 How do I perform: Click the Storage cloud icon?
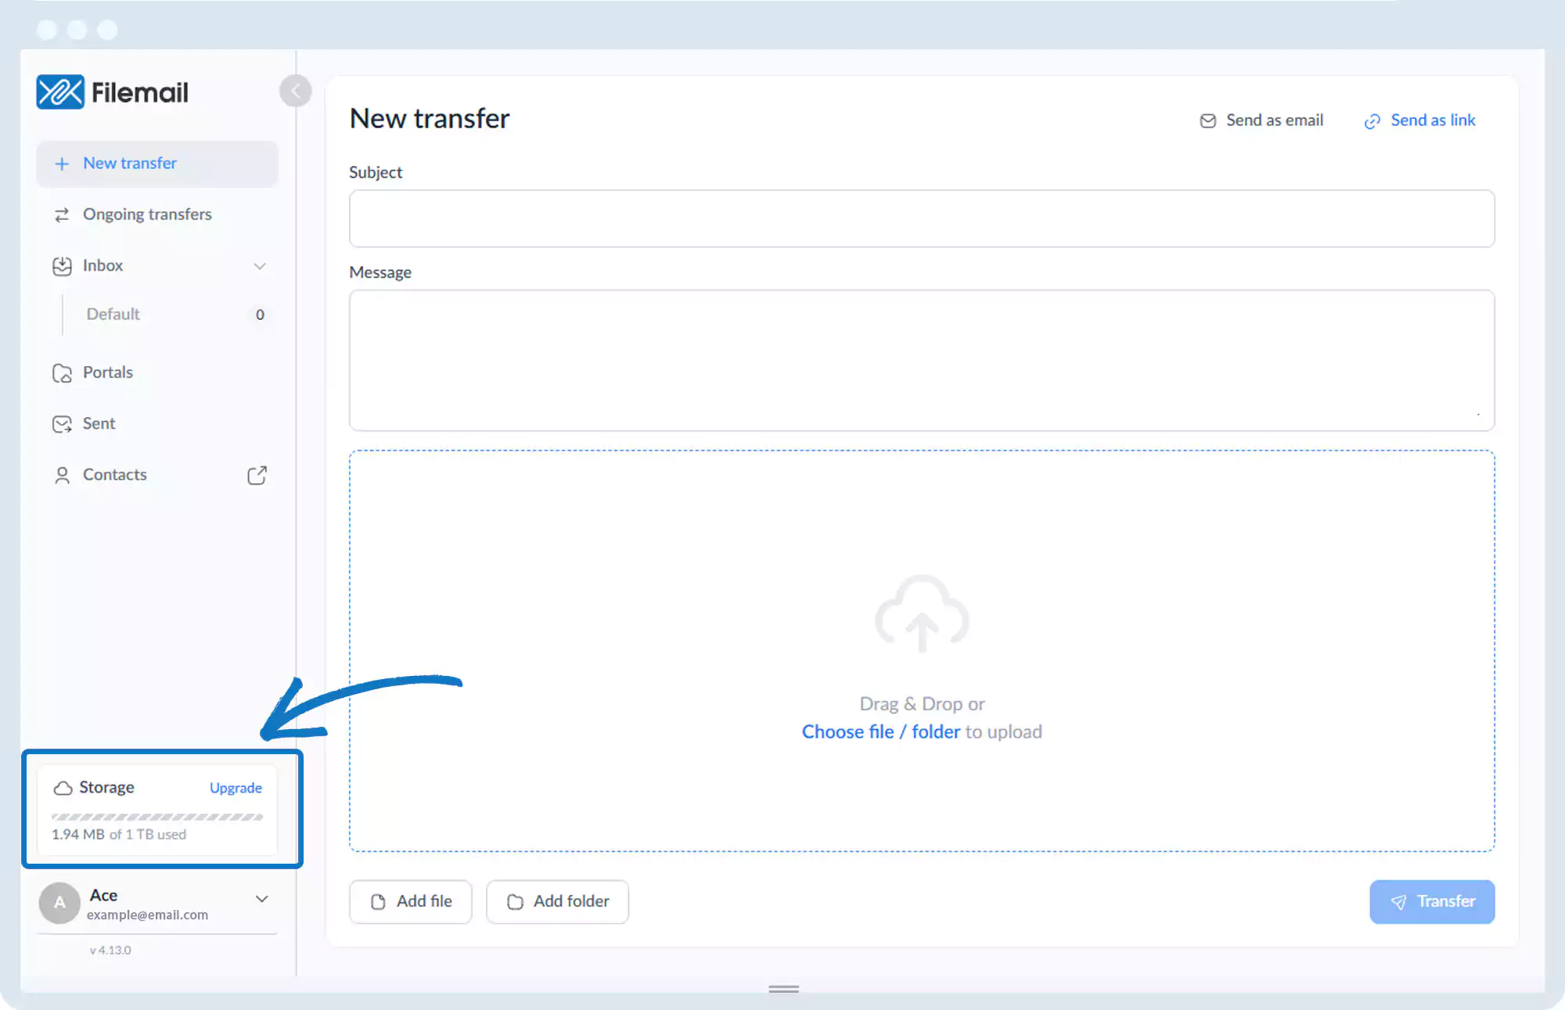coord(63,788)
